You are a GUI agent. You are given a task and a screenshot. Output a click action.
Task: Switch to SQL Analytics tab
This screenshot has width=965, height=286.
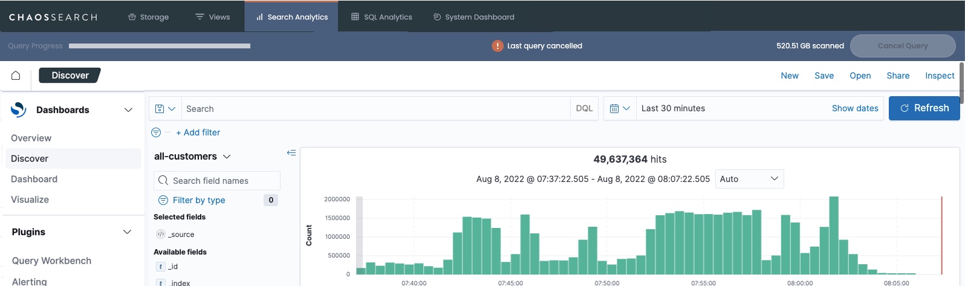(x=382, y=17)
